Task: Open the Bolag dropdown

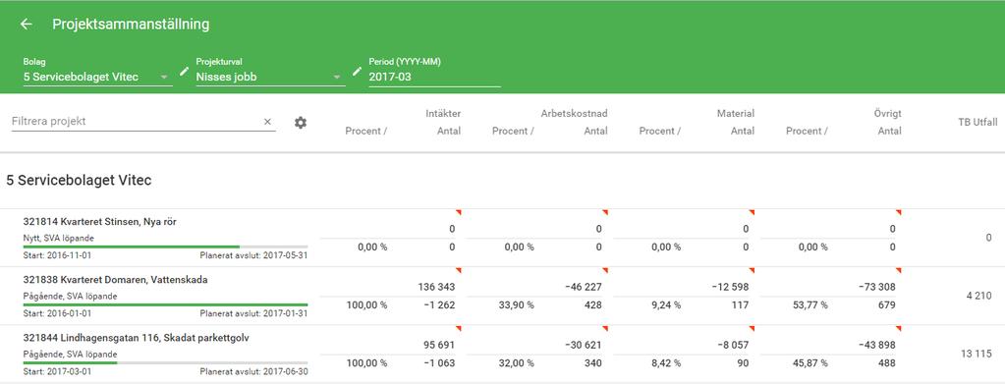Action: [97, 78]
